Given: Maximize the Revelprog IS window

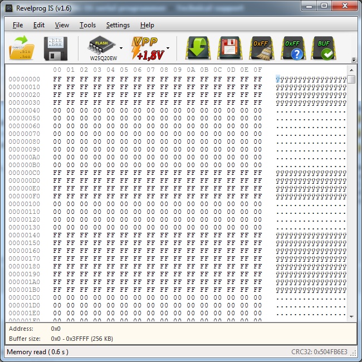Looking at the screenshot, I should 324,6.
